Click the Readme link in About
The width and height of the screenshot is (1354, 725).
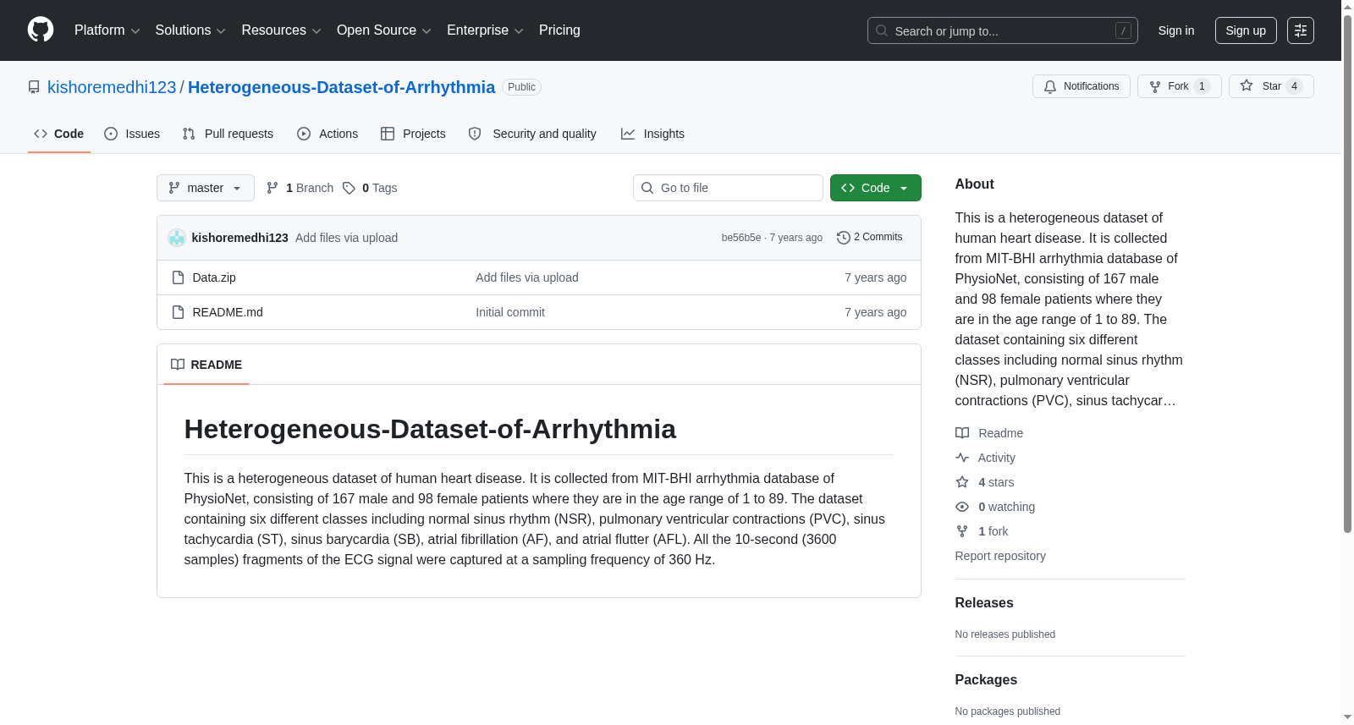(x=989, y=433)
